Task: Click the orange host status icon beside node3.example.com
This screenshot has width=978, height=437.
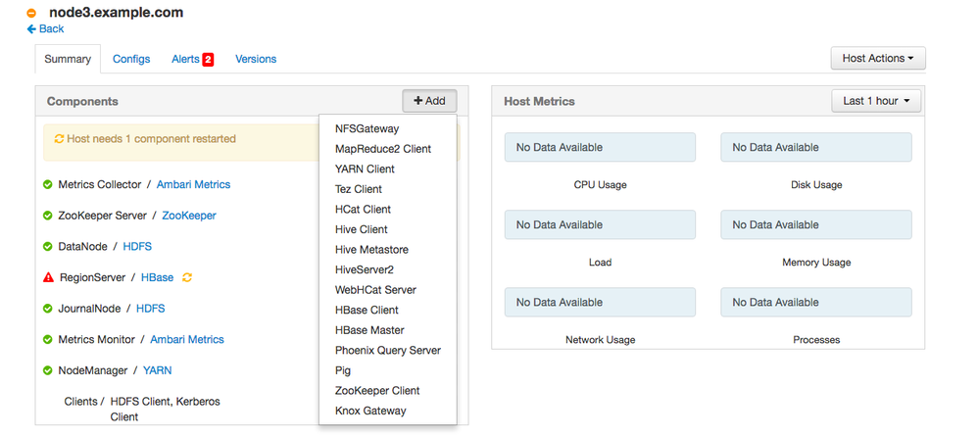Action: [31, 14]
